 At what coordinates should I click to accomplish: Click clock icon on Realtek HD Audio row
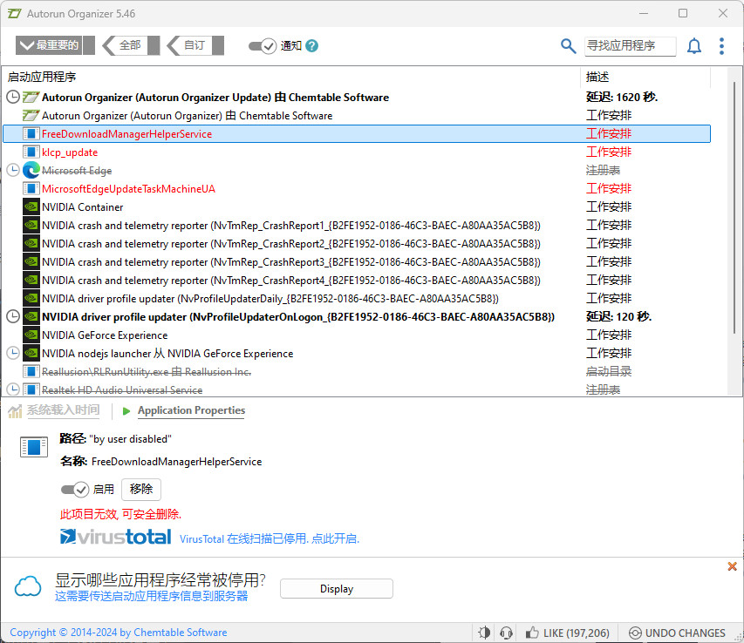click(x=13, y=389)
